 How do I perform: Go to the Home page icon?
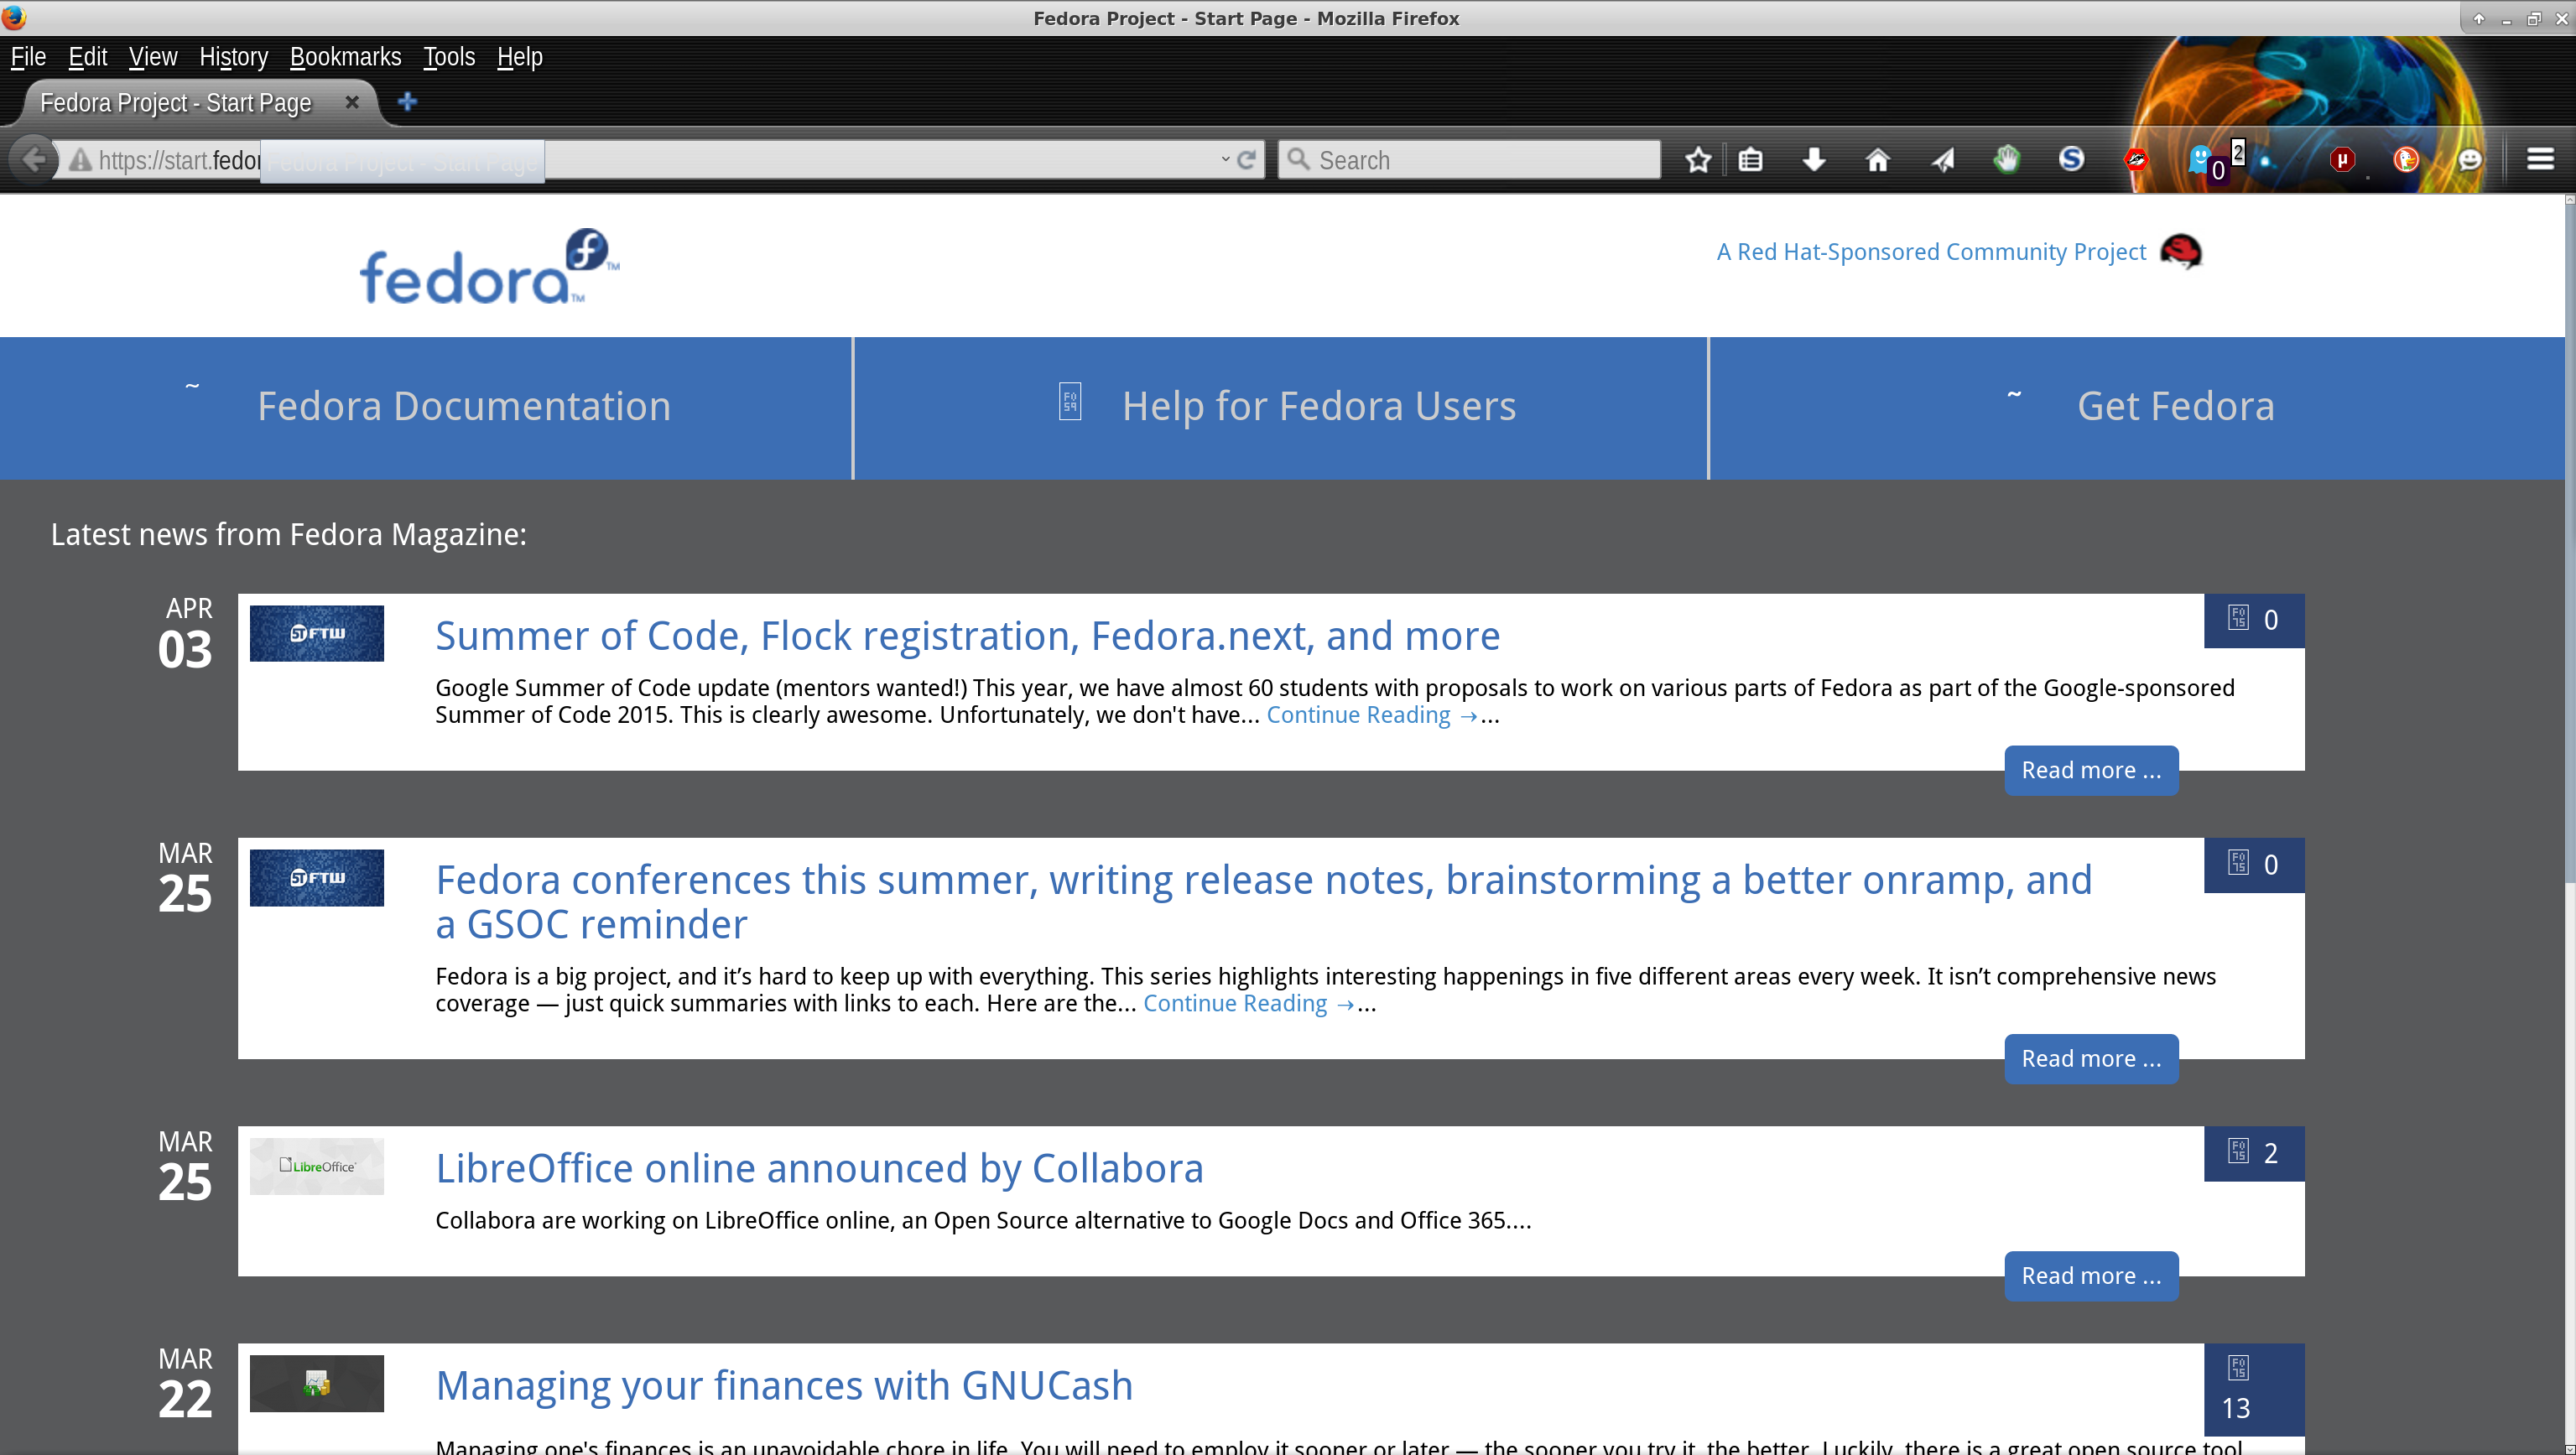click(x=1878, y=160)
